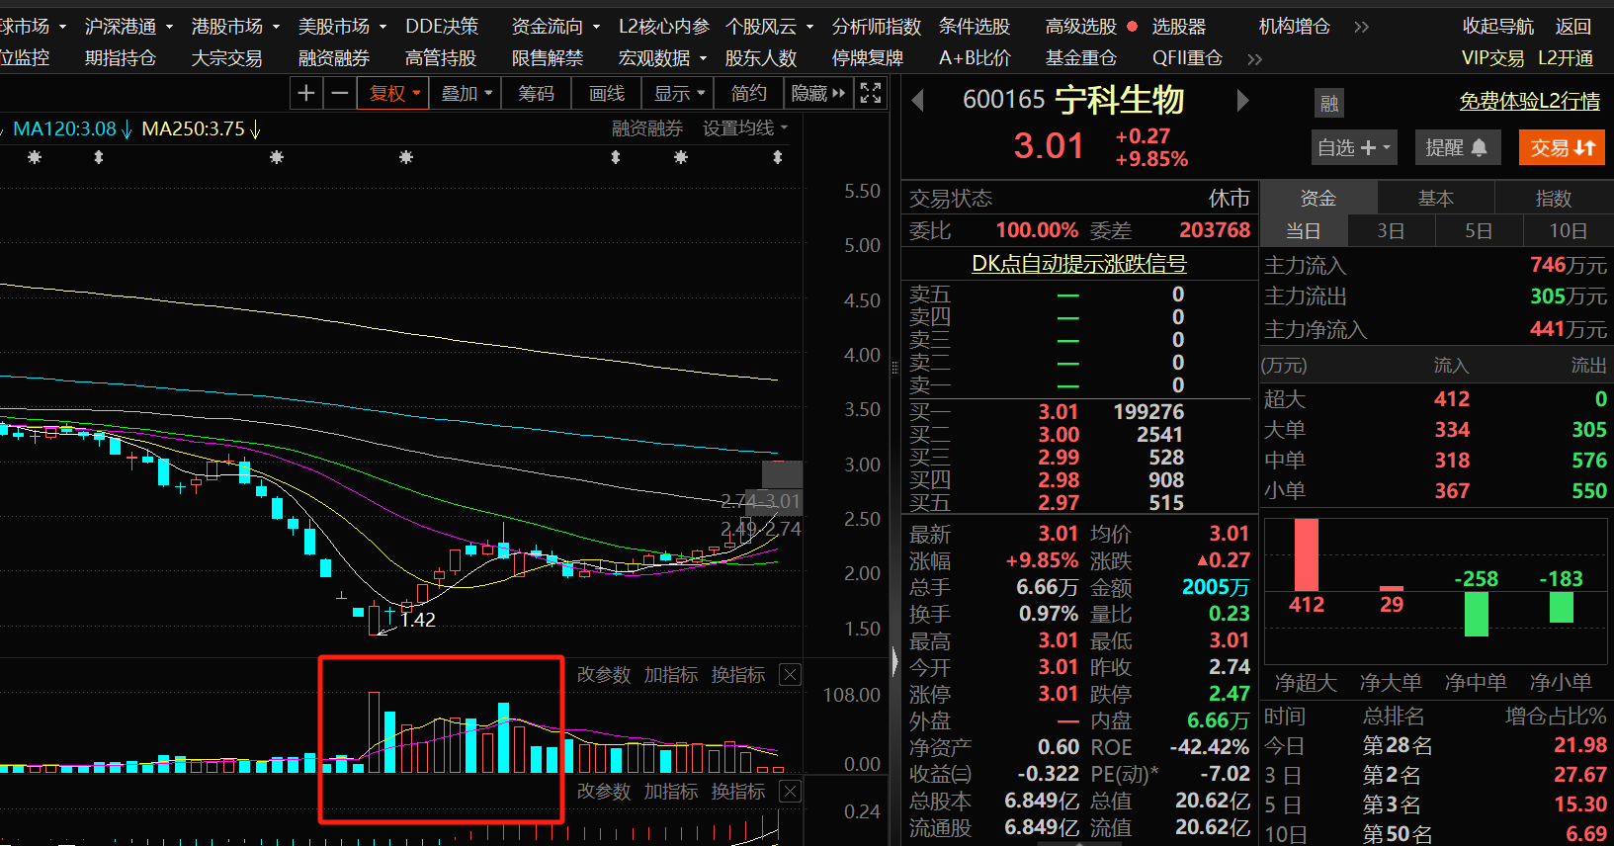Open the 复权 dropdown
1614x846 pixels.
tap(393, 94)
